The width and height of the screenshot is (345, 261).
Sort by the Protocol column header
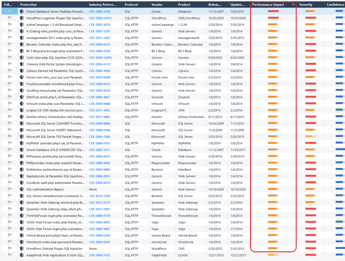click(136, 4)
